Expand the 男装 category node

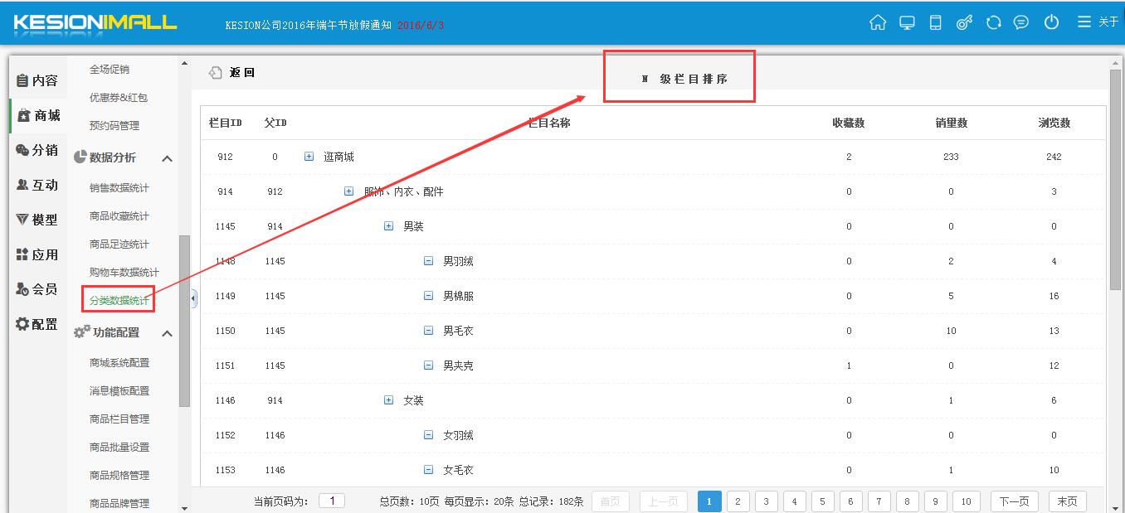[x=388, y=226]
